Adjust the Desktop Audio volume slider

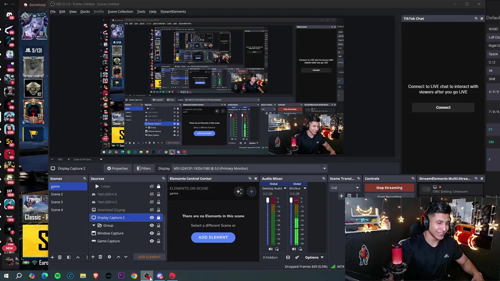268,201
